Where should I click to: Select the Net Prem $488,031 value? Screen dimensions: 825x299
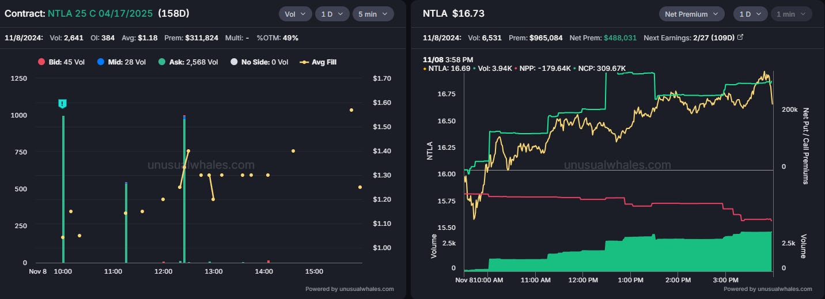[620, 38]
